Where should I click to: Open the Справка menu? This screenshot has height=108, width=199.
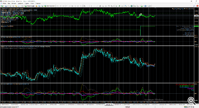(x=38, y=3)
